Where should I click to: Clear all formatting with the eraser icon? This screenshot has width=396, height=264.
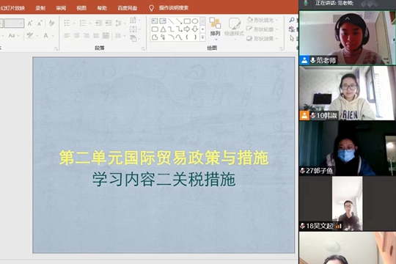coord(52,23)
